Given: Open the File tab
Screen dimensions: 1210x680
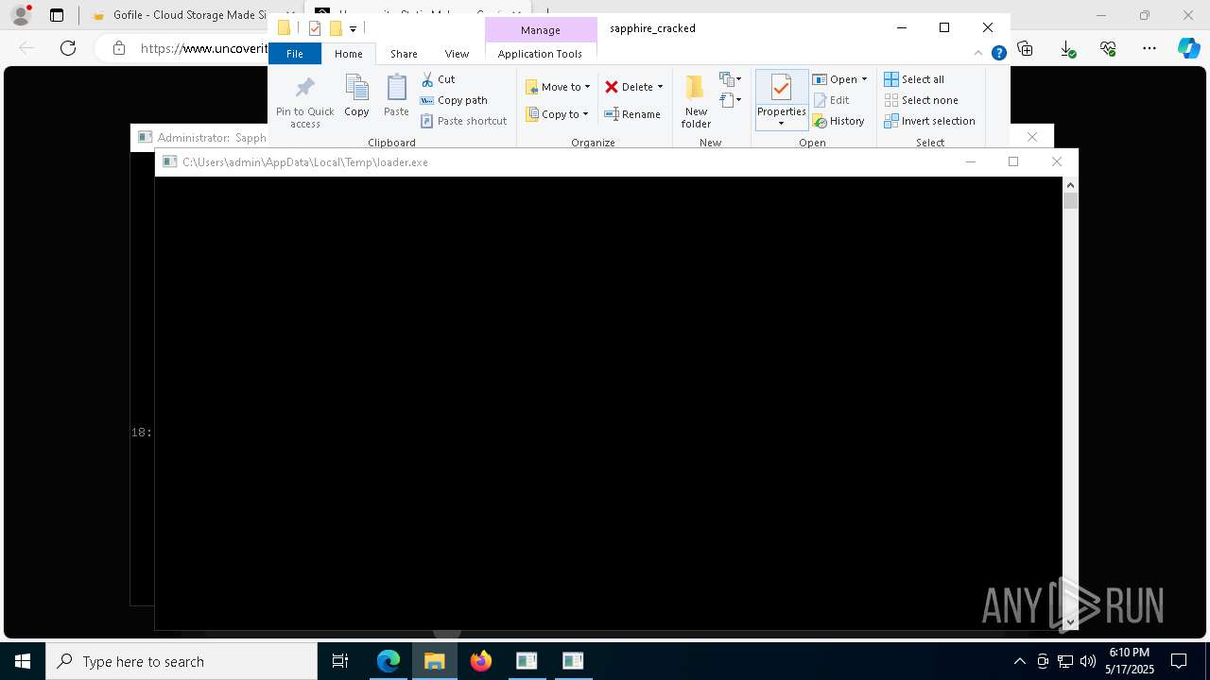Looking at the screenshot, I should 295,54.
